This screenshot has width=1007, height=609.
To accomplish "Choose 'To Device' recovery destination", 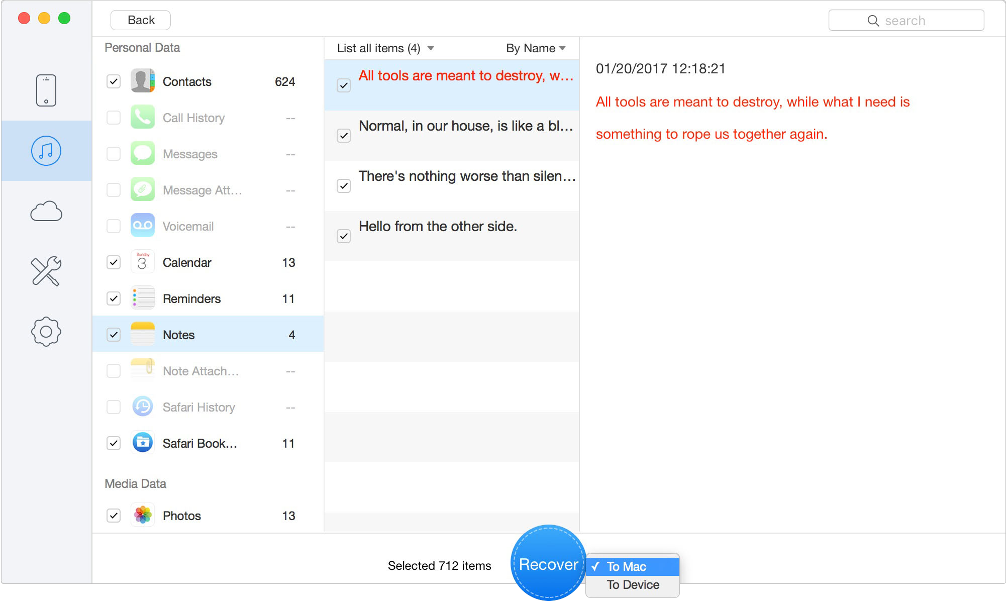I will tap(633, 585).
